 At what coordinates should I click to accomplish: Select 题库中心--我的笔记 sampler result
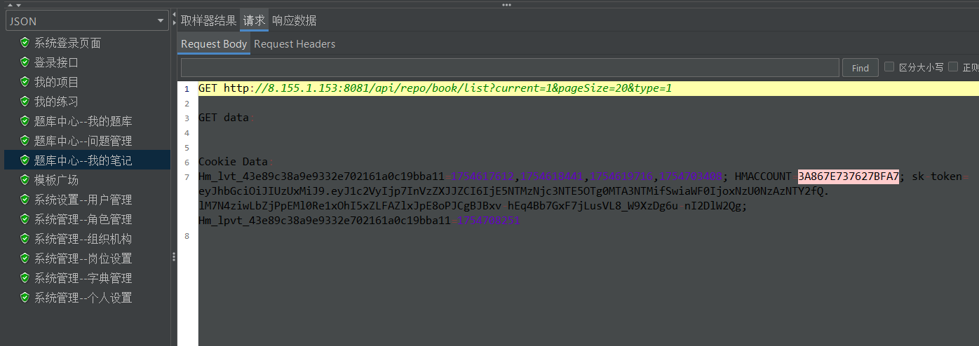click(83, 160)
